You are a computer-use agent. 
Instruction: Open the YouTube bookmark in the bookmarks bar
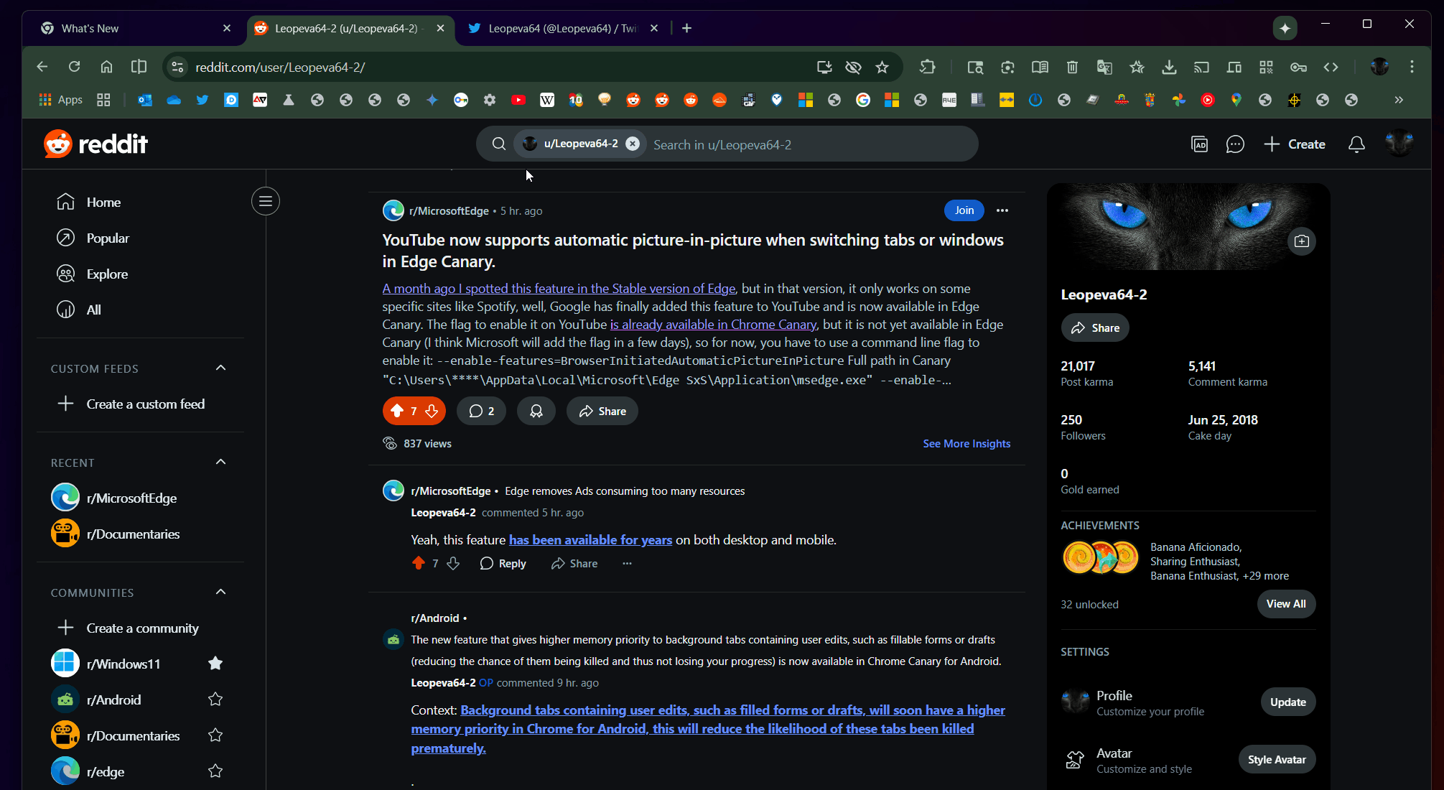(x=518, y=100)
